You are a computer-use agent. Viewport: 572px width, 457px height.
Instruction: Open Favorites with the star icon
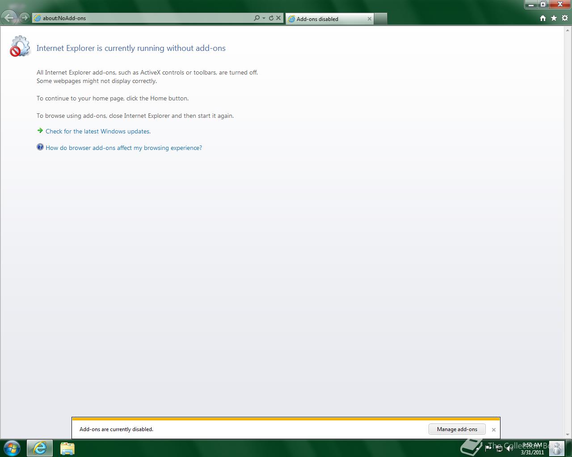tap(554, 18)
